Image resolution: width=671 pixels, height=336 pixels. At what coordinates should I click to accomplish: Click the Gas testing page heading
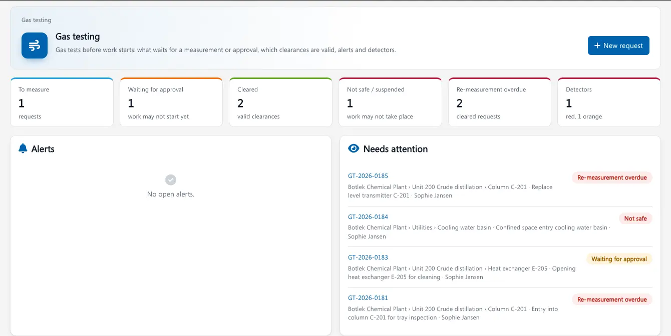click(78, 36)
